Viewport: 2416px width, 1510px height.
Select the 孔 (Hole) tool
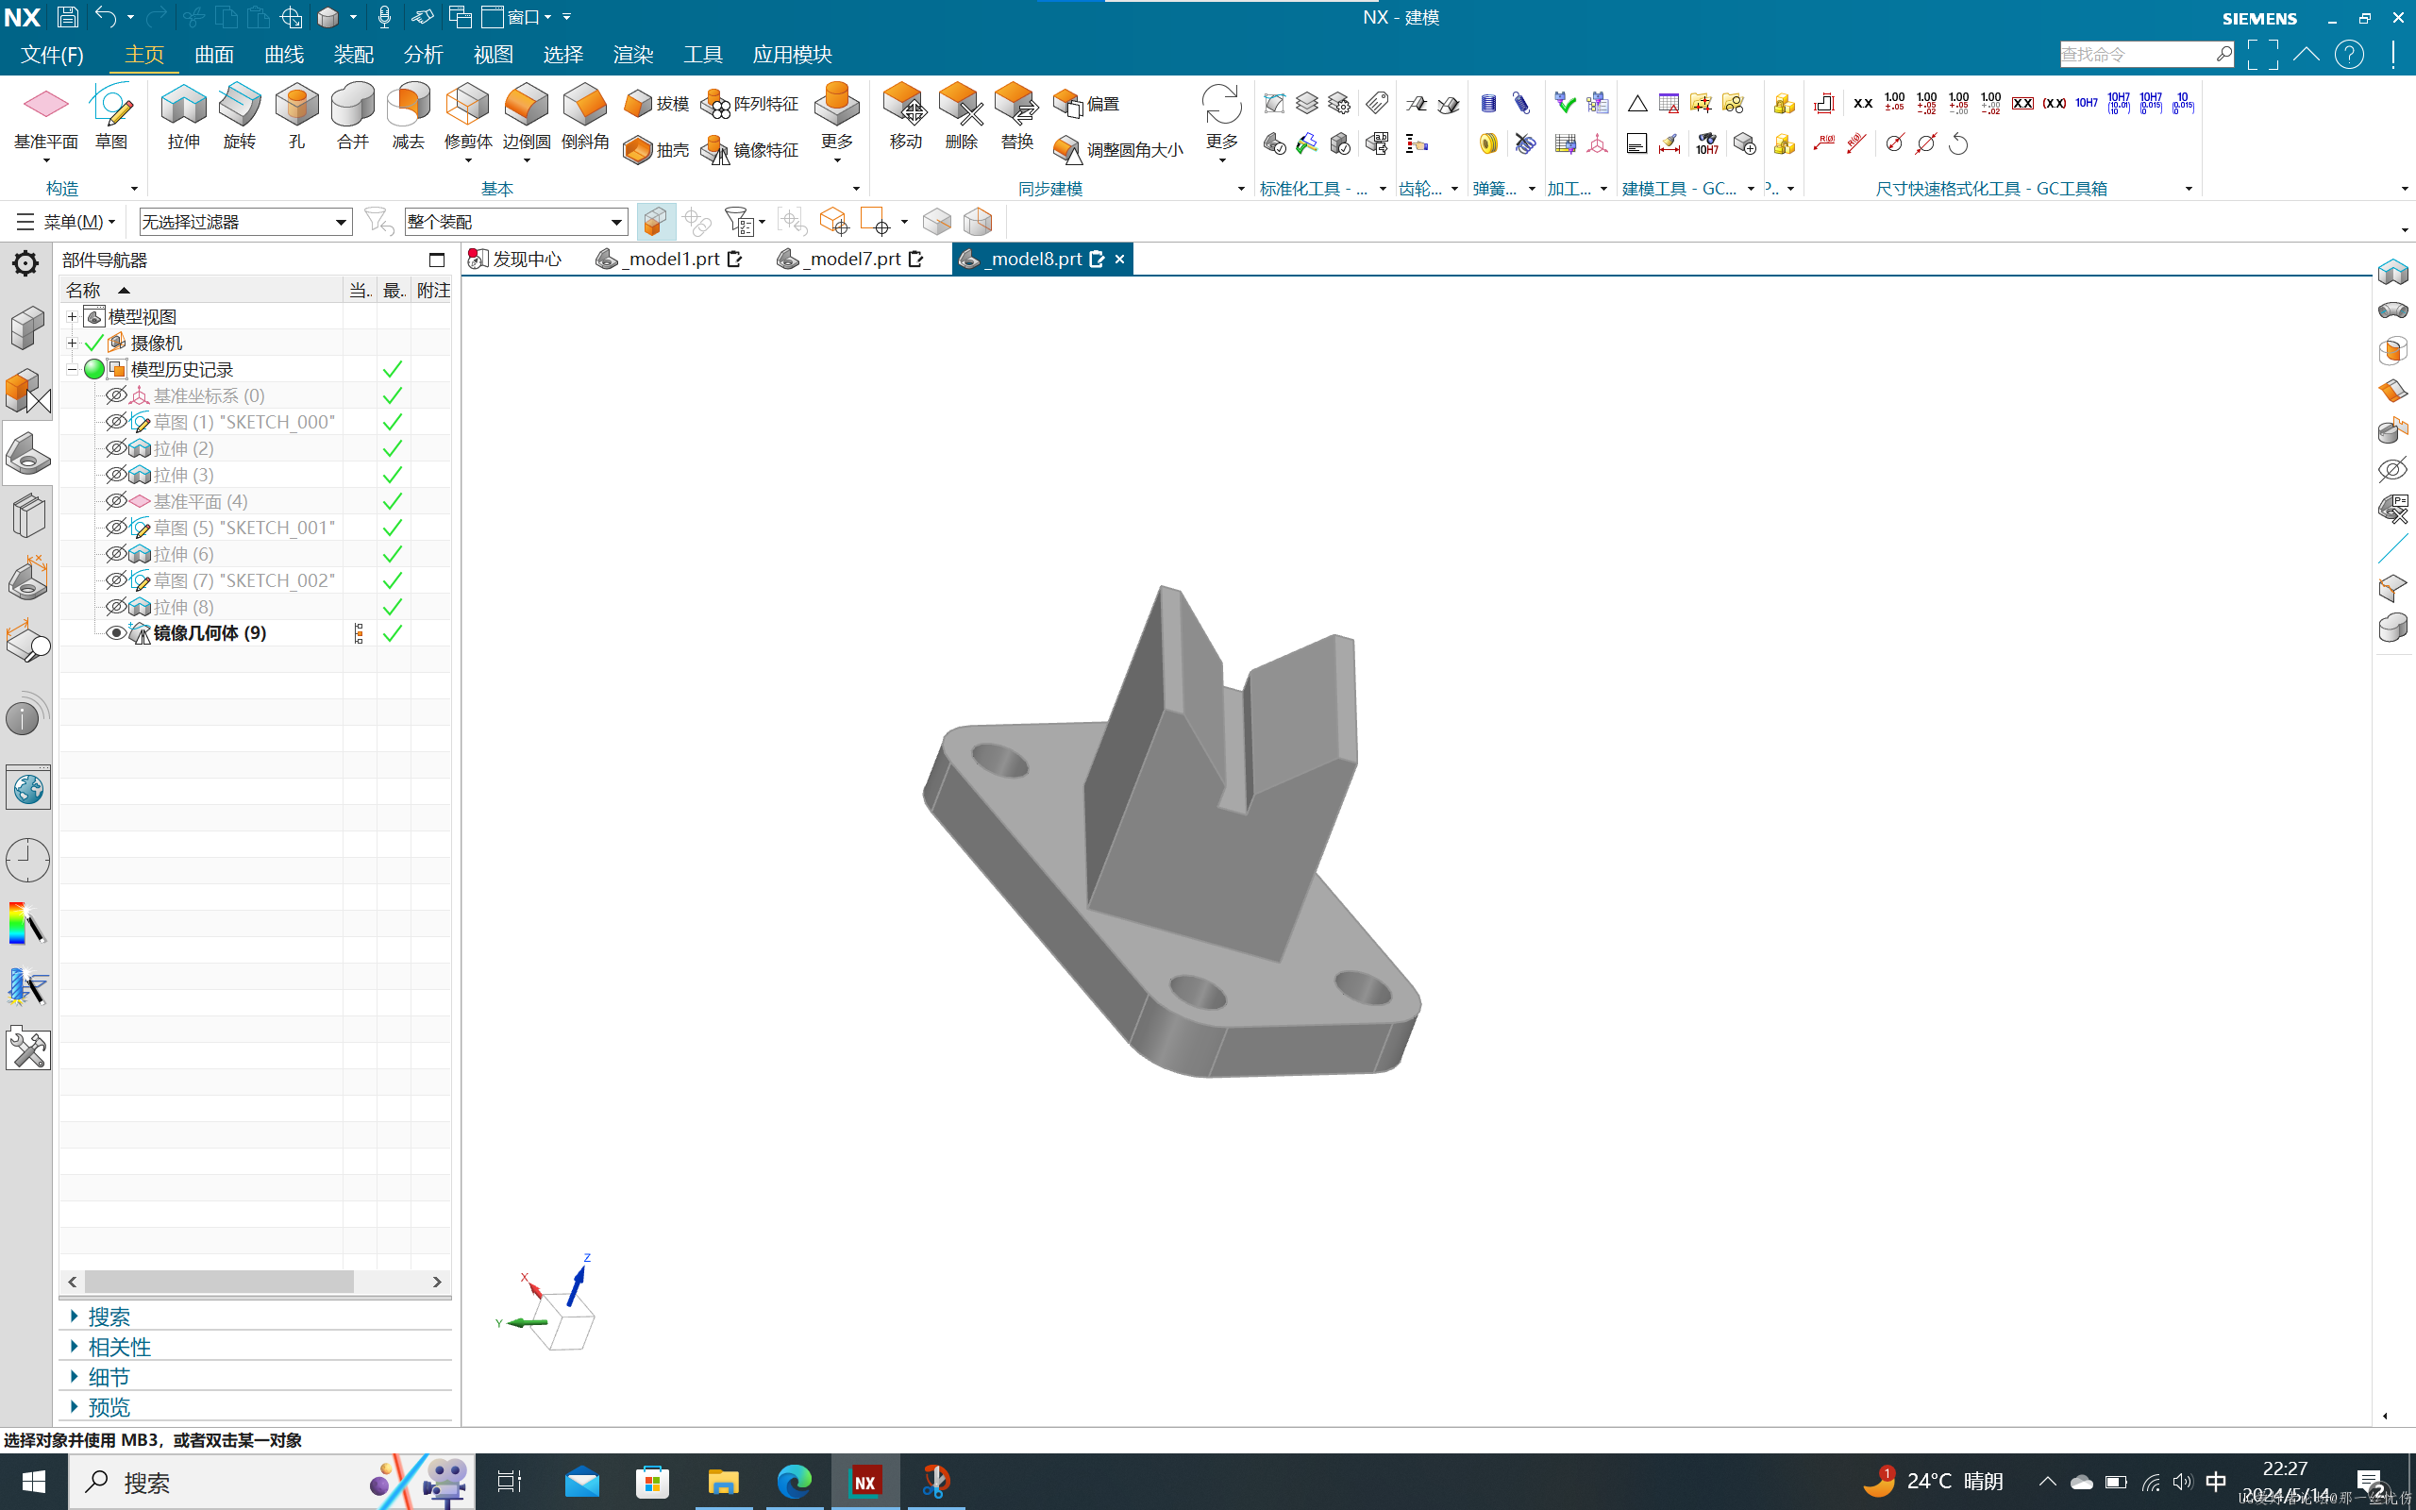296,117
